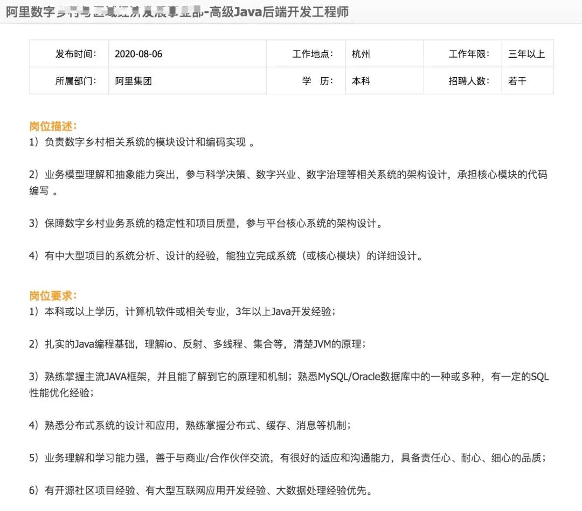Image resolution: width=582 pixels, height=511 pixels.
Task: Click requirement 5 starting 业务理解和学习能力强
Action: 288,458
